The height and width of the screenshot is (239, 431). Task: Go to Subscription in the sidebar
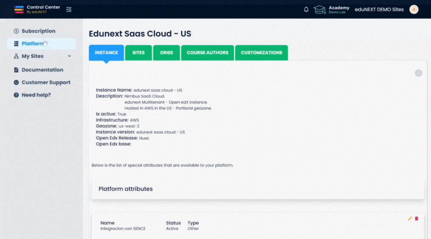tap(39, 31)
